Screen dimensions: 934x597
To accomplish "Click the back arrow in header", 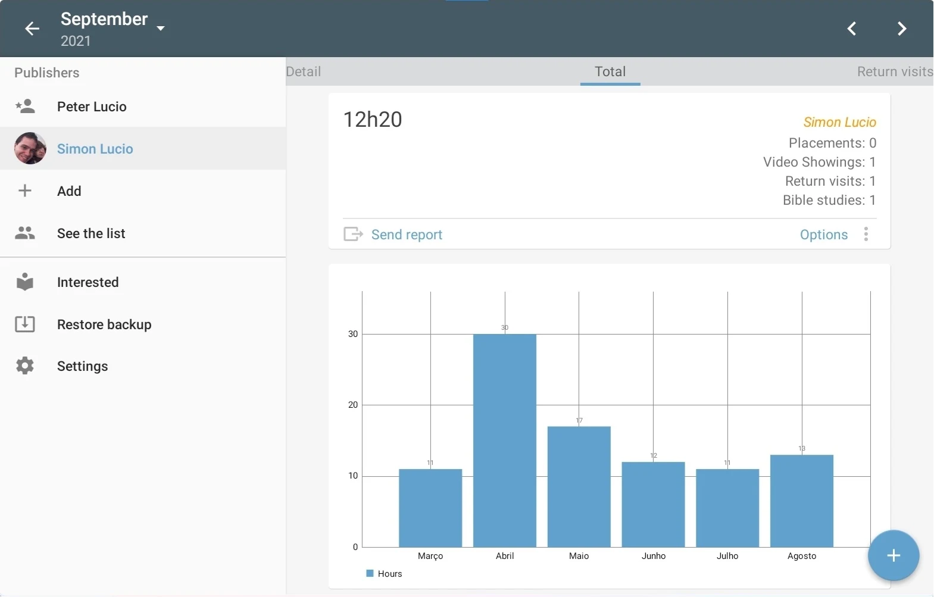I will click(32, 28).
